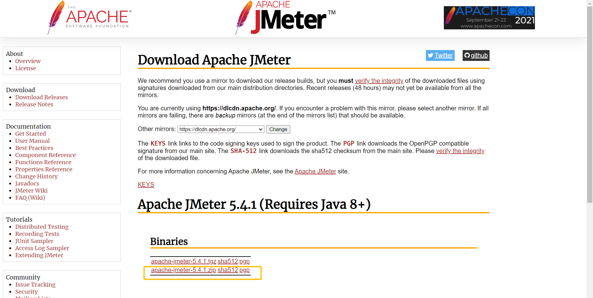This screenshot has width=593, height=298.
Task: Go to Download Releases
Action: click(x=41, y=97)
